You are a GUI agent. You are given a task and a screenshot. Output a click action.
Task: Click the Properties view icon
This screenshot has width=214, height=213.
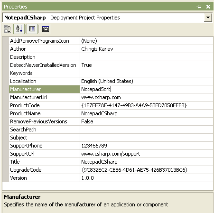pos(32,29)
